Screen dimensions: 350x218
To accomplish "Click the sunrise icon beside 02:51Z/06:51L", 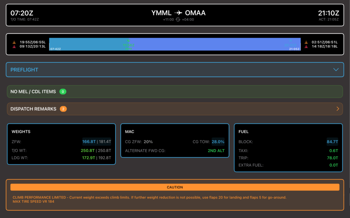I will [306, 42].
